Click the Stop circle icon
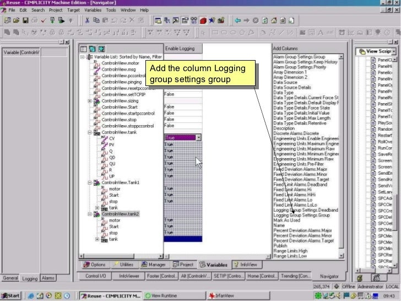The height and width of the screenshot is (301, 401). point(256,20)
